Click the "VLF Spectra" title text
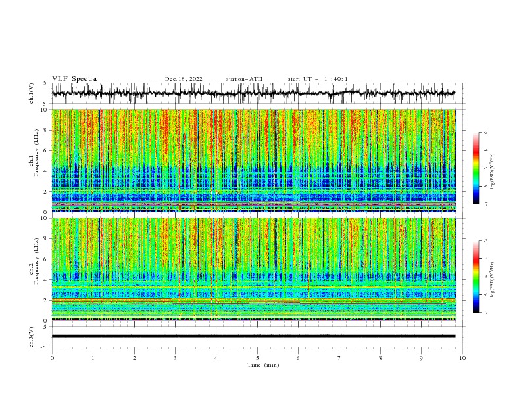The height and width of the screenshot is (402, 521). pos(74,79)
